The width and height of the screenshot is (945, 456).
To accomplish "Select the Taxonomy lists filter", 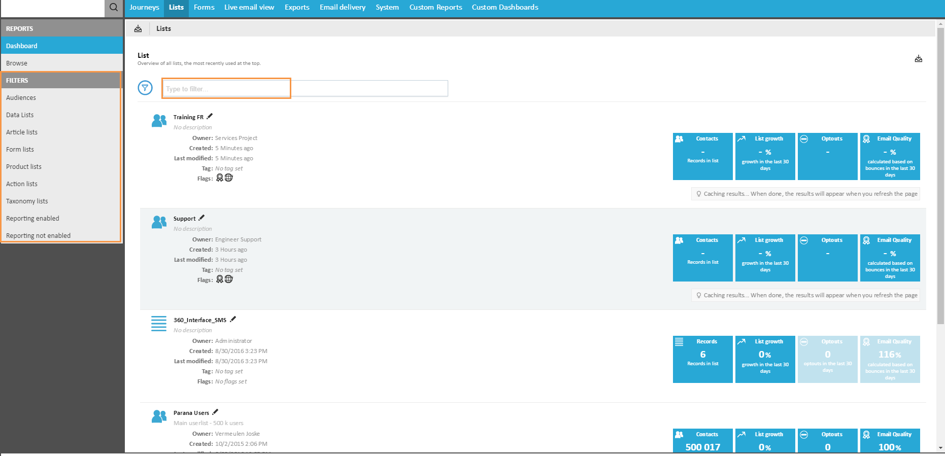I will coord(27,201).
